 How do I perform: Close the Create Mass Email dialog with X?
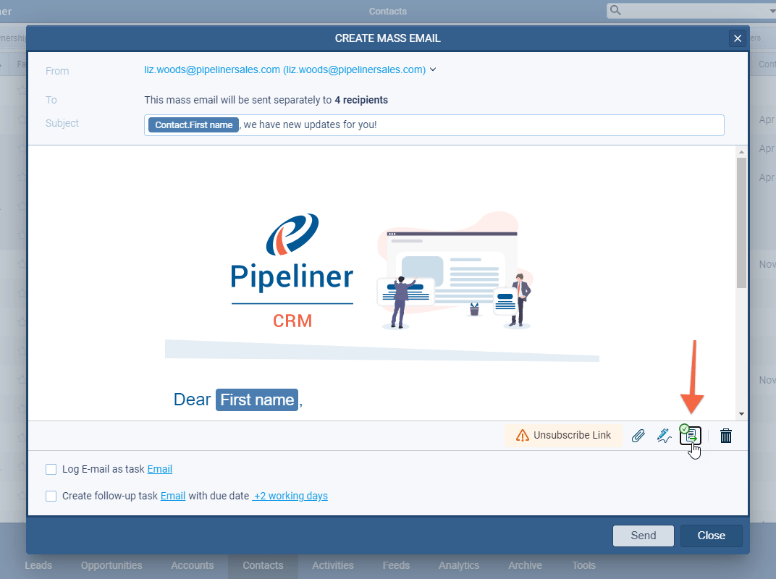737,38
